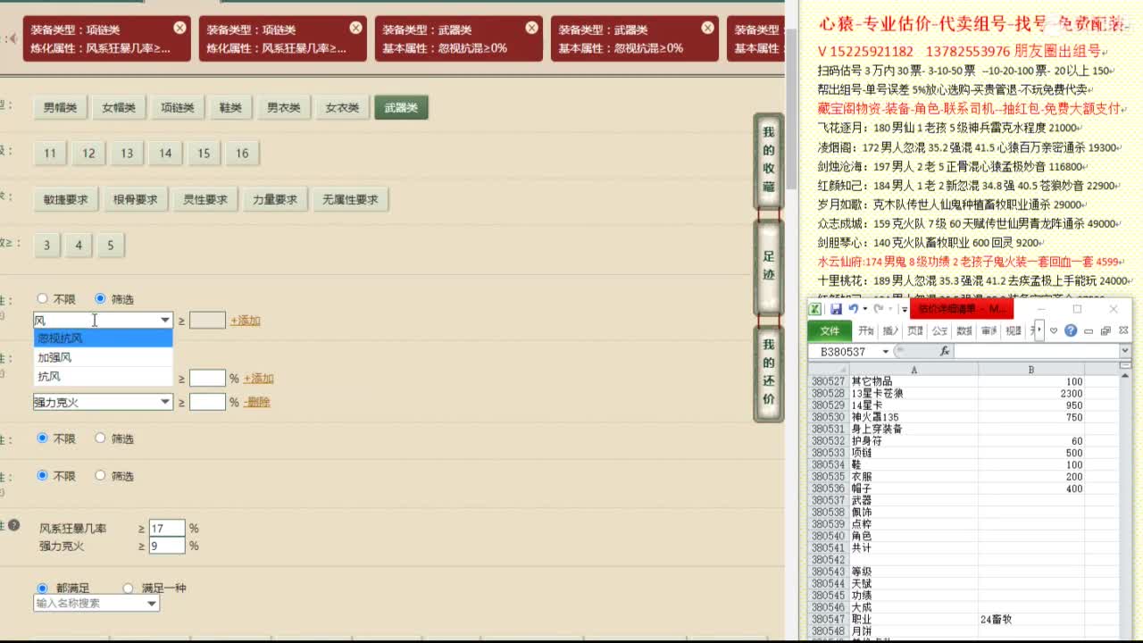This screenshot has height=643, width=1143.
Task: Open the 强力克火 dropdown
Action: pyautogui.click(x=103, y=402)
